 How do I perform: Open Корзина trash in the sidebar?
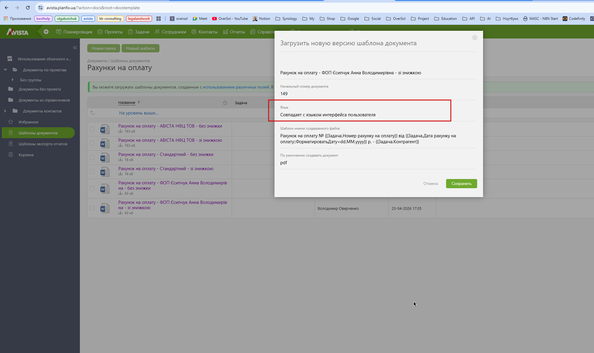(x=26, y=155)
